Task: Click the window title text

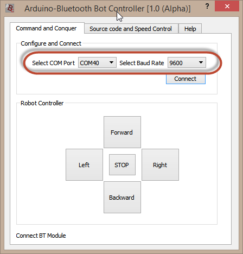Action: [x=107, y=9]
